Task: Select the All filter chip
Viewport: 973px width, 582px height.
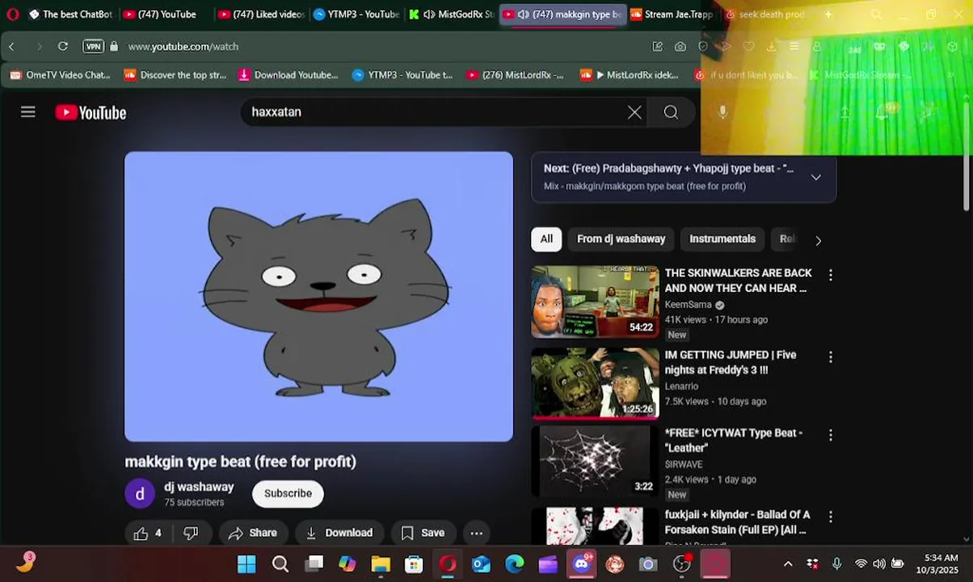Action: pyautogui.click(x=546, y=239)
